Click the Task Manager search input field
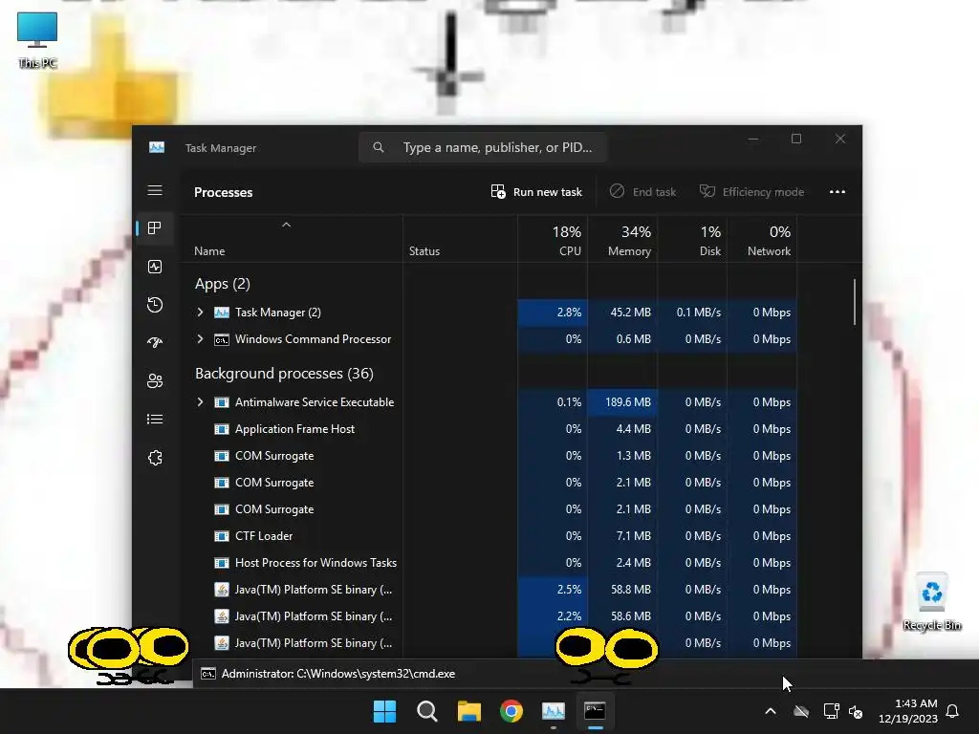Viewport: 979px width, 734px height. point(483,147)
